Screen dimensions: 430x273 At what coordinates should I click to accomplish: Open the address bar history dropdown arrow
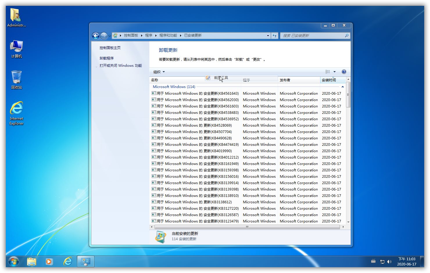point(268,36)
